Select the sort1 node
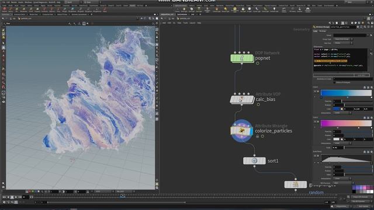 click(254, 161)
